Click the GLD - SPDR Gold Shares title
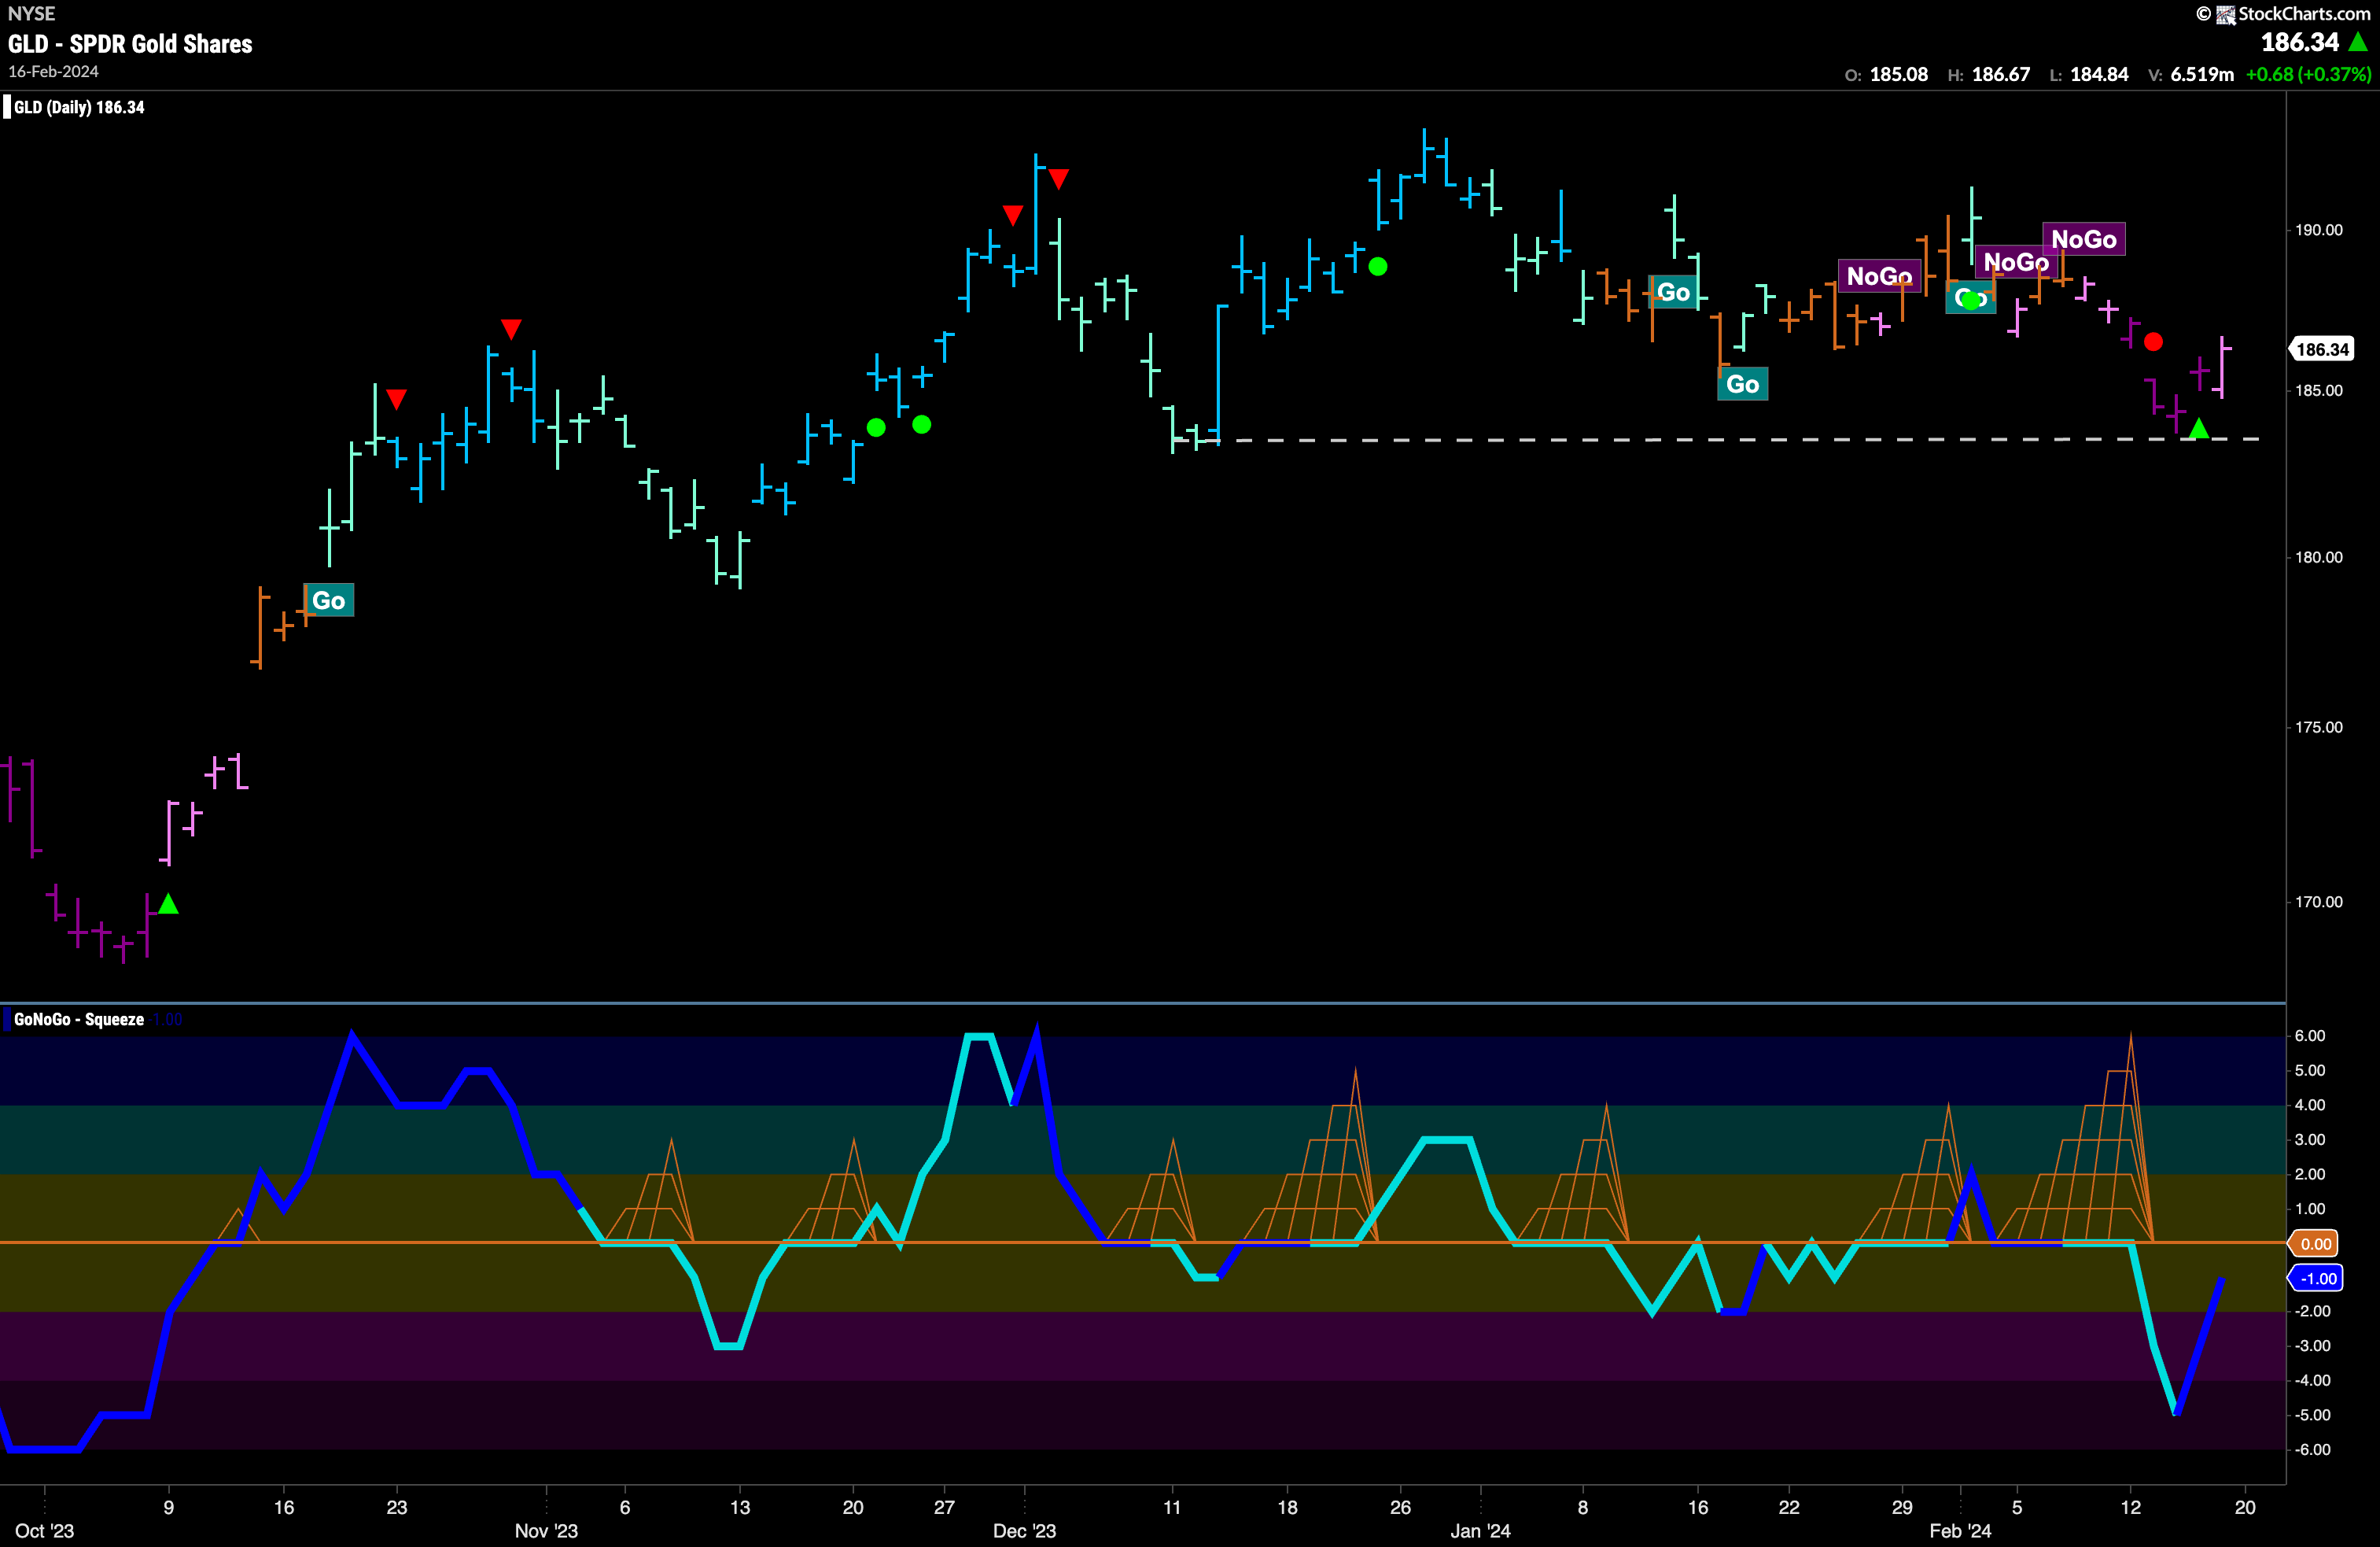 [130, 44]
